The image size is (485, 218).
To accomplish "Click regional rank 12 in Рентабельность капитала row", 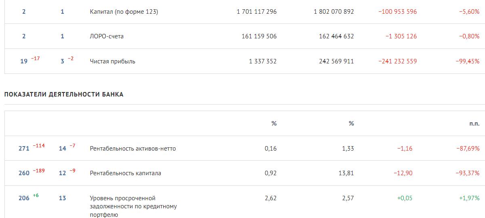I will click(x=63, y=173).
